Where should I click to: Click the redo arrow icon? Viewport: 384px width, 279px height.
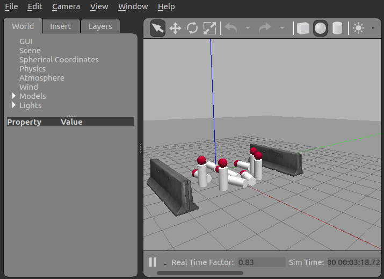point(265,28)
